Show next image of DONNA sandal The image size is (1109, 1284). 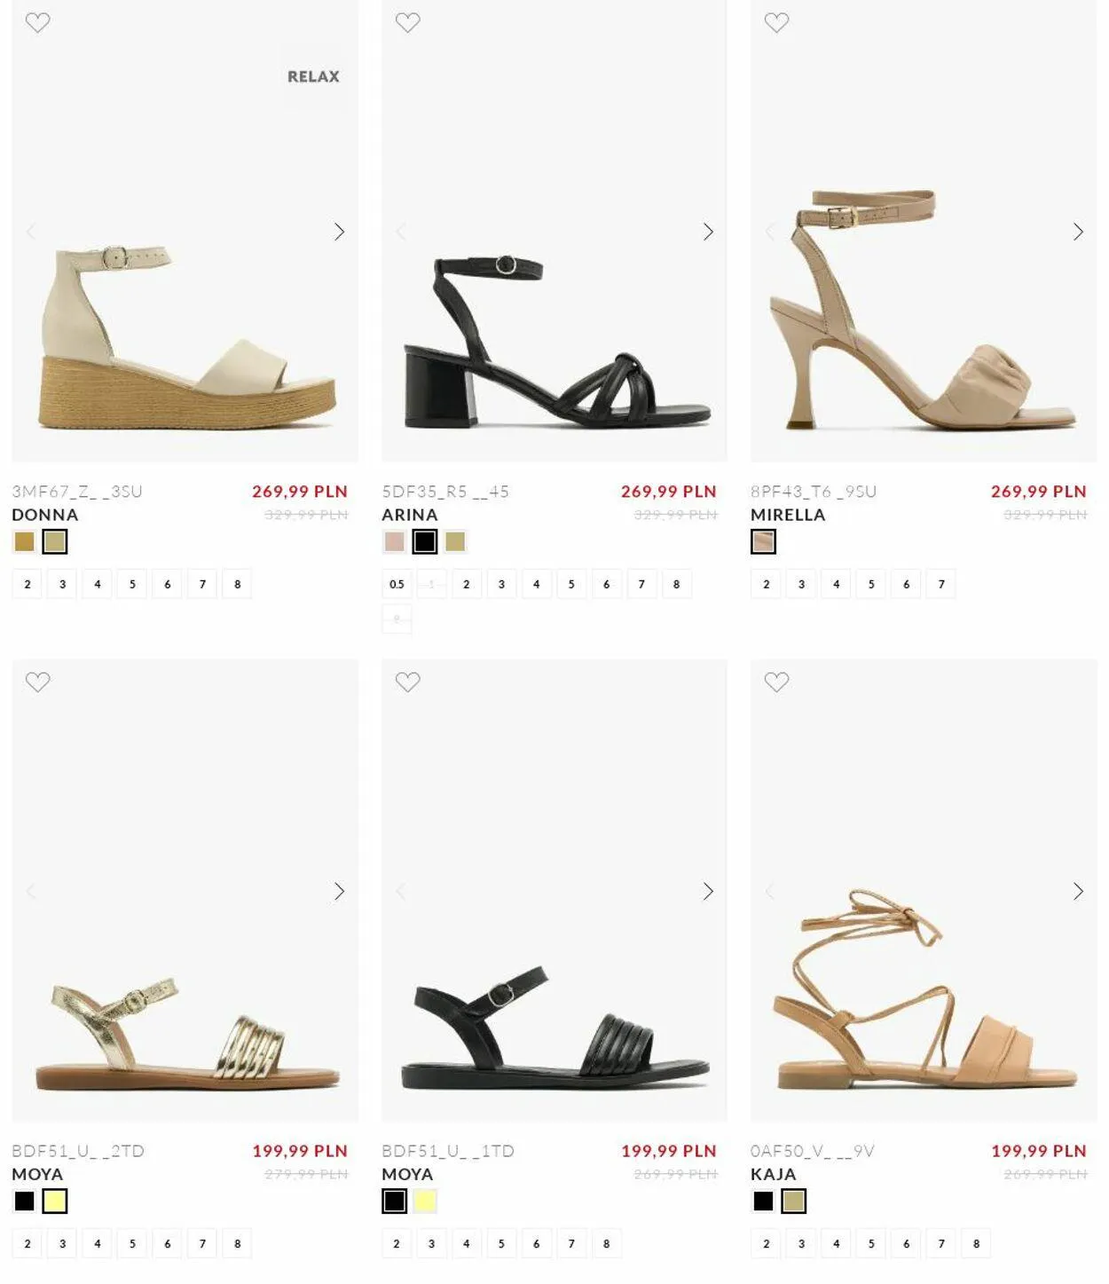point(339,232)
